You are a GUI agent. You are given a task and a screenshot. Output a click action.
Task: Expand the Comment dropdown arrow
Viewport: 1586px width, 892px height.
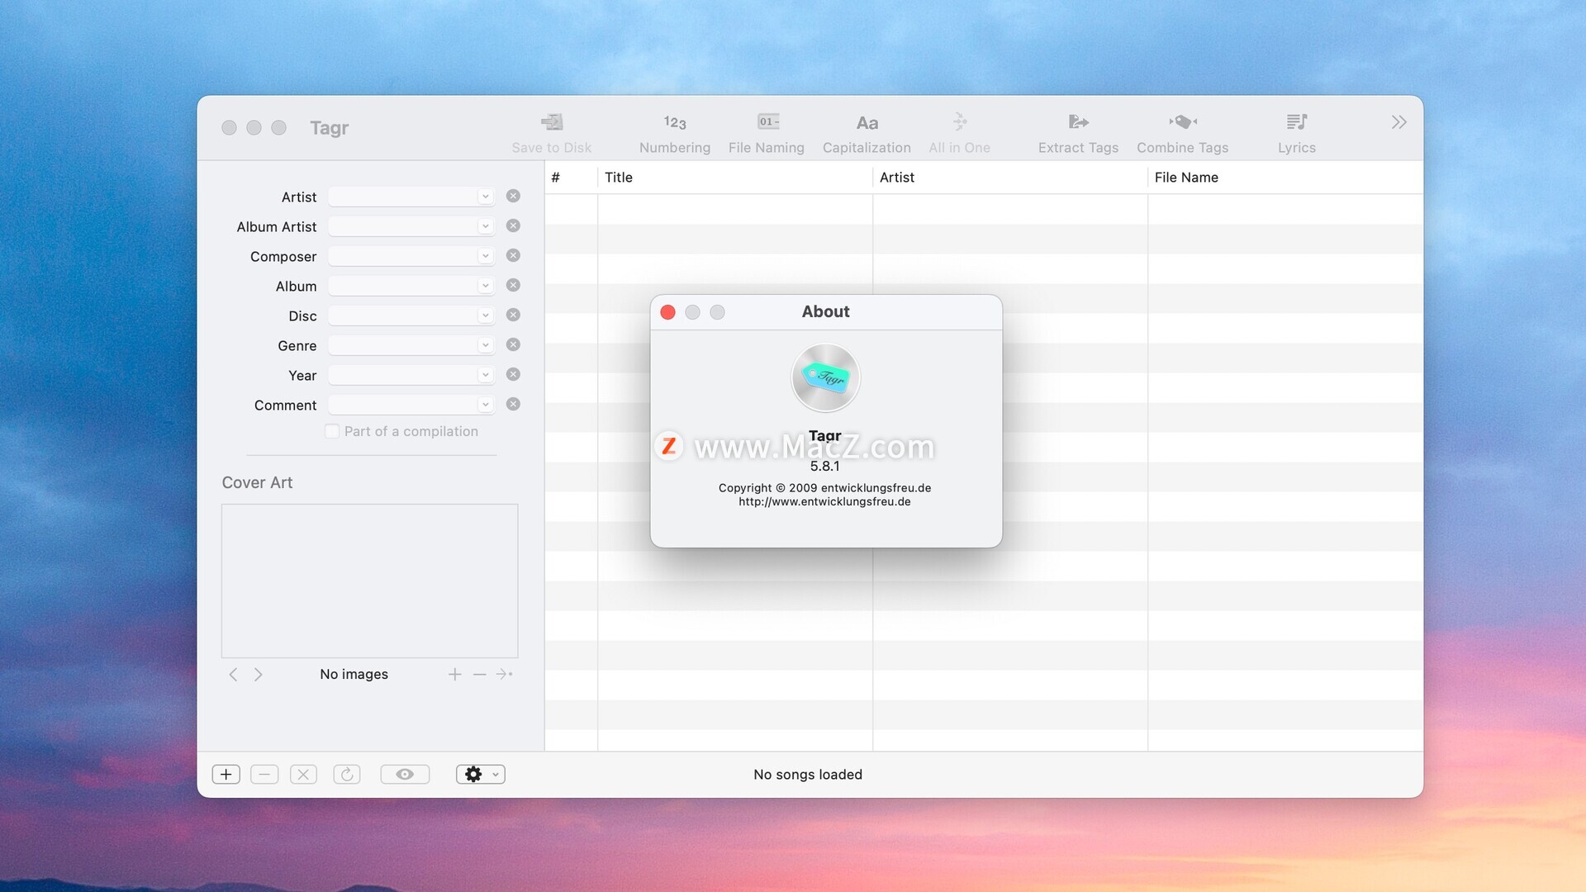485,405
